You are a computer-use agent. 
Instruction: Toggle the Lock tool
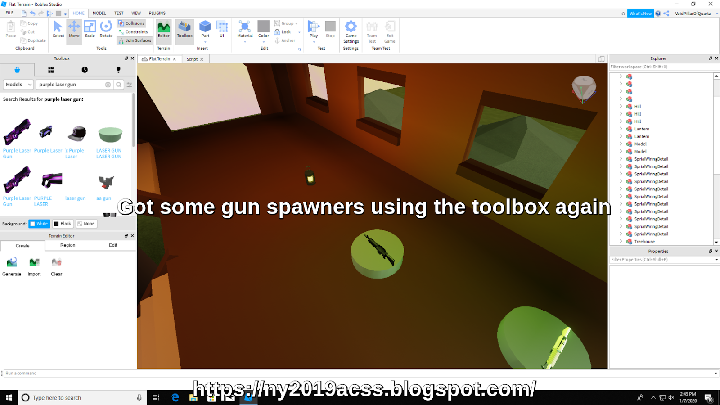click(283, 32)
